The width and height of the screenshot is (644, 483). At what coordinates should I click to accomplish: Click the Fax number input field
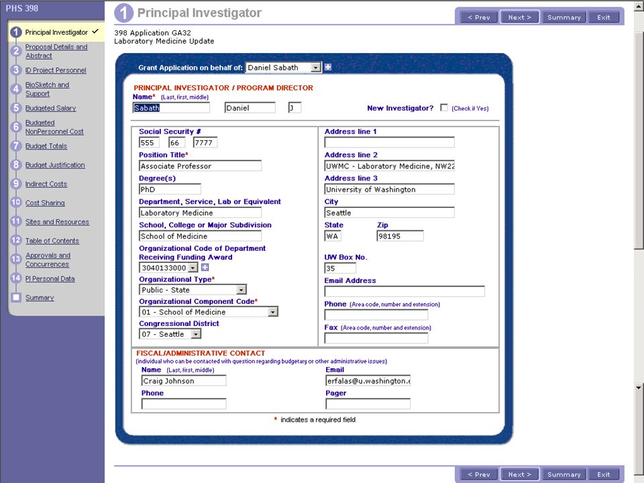(x=376, y=338)
